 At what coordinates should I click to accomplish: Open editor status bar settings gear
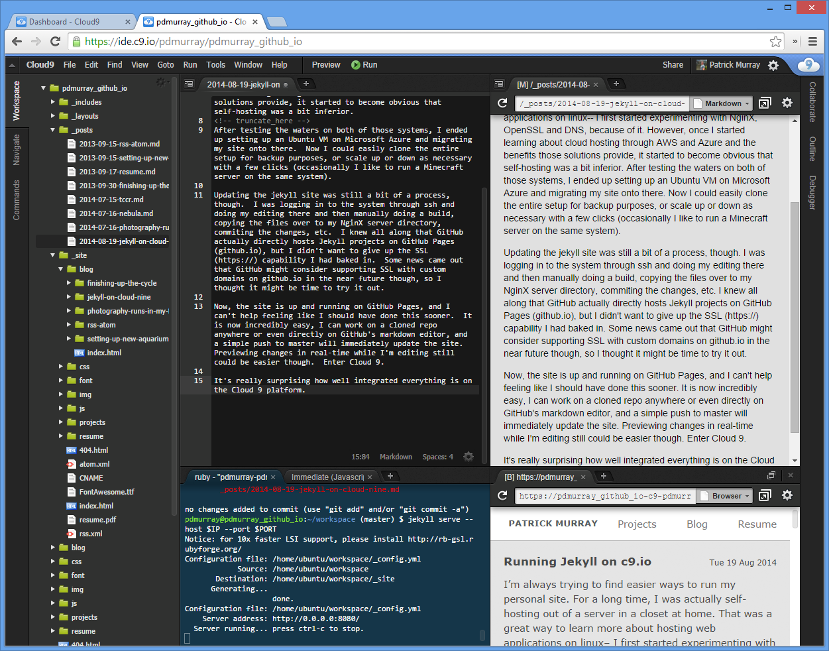pos(469,457)
